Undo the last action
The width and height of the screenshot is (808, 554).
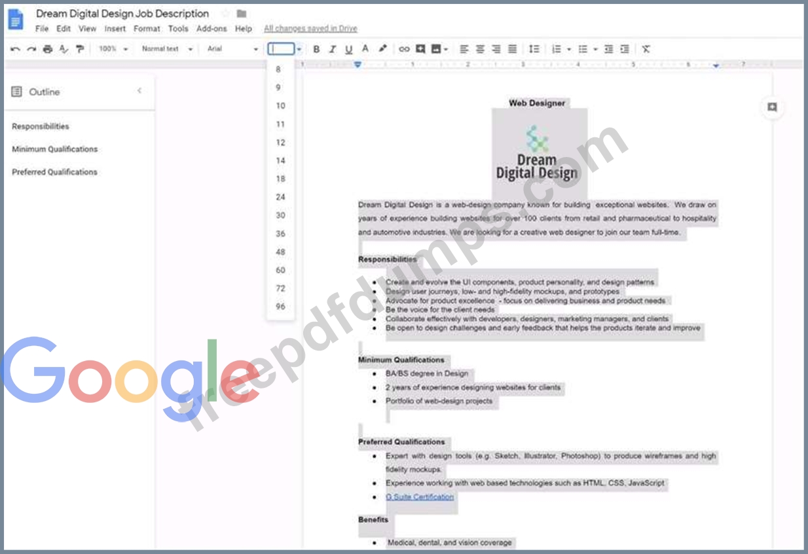(16, 49)
